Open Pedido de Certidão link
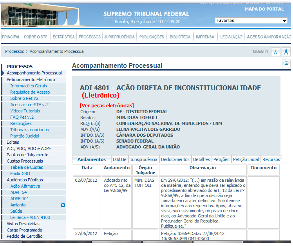Viewport: 293px width, 246px height. click(25, 236)
